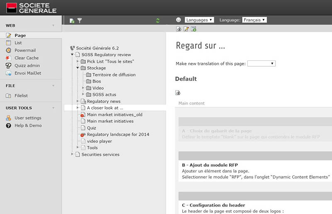This screenshot has height=214, width=332.
Task: Expand the A closer look at ... node
Action: pyautogui.click(x=78, y=108)
